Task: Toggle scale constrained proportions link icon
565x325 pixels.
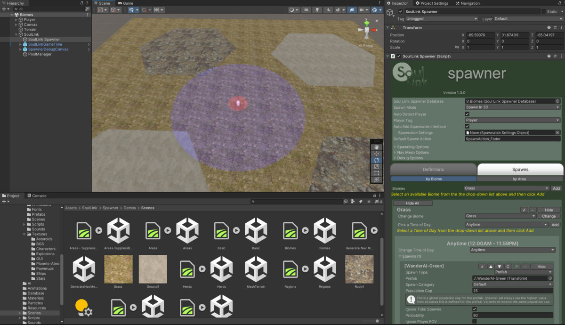Action: tap(457, 48)
